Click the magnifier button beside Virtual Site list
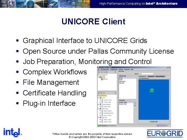 coord(135,103)
